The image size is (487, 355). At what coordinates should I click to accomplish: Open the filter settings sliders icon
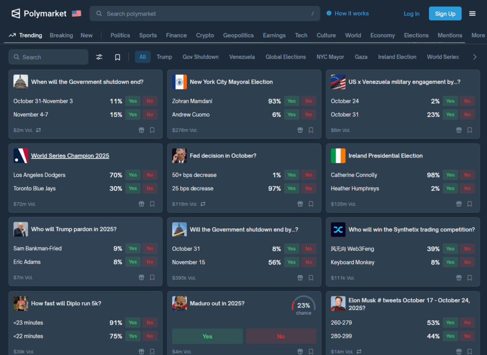click(x=99, y=57)
